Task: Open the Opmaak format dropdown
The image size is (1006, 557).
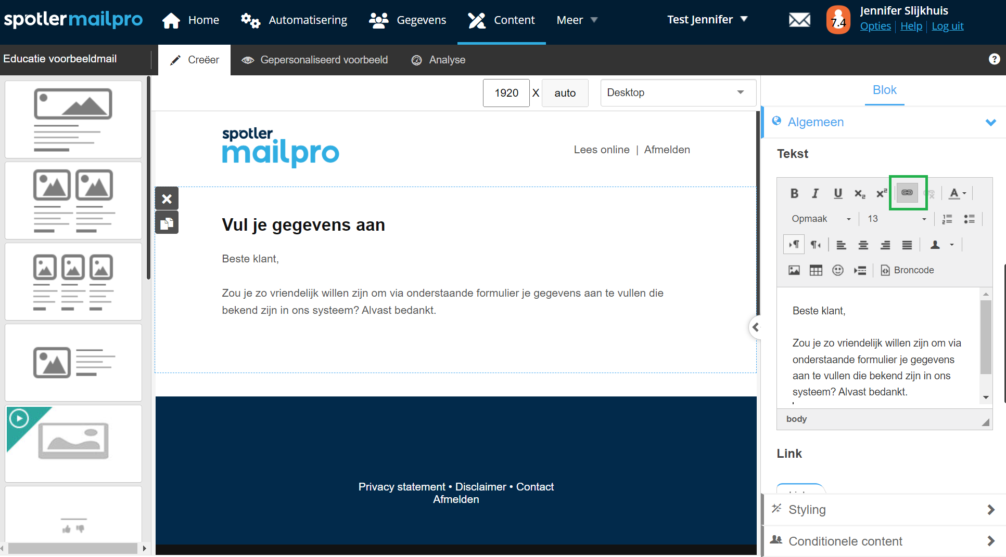Action: click(821, 219)
